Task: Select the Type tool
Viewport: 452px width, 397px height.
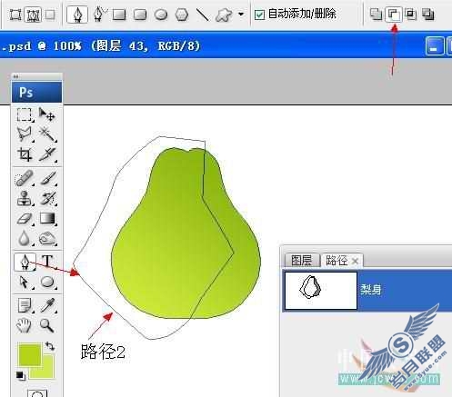Action: [x=47, y=262]
